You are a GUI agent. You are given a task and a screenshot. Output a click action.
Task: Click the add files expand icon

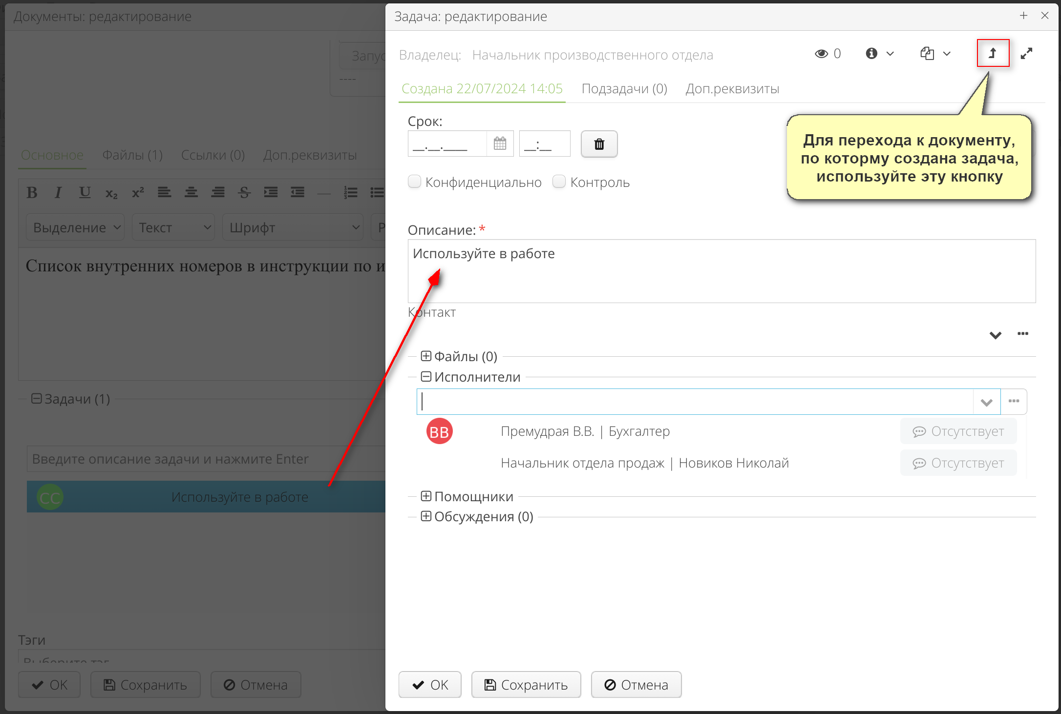pos(427,355)
